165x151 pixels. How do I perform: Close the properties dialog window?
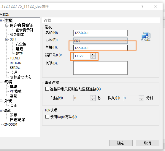coord(156,7)
